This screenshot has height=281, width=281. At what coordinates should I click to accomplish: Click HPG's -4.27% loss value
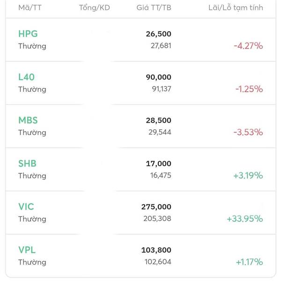[248, 46]
